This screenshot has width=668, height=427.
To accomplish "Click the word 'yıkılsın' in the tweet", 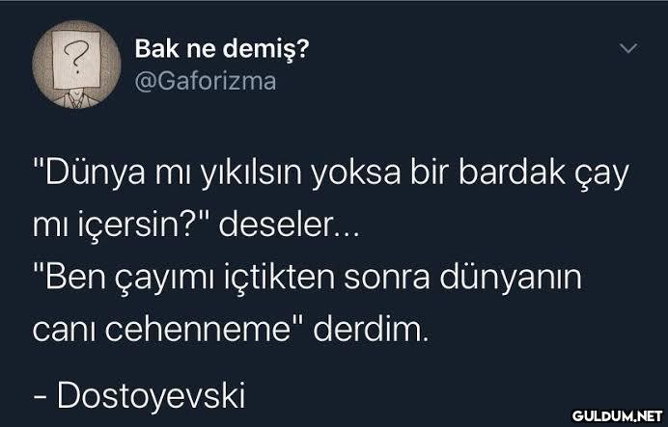I will pyautogui.click(x=251, y=173).
